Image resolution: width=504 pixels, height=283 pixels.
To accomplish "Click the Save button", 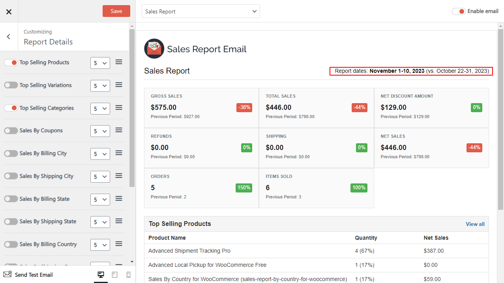I will 116,11.
